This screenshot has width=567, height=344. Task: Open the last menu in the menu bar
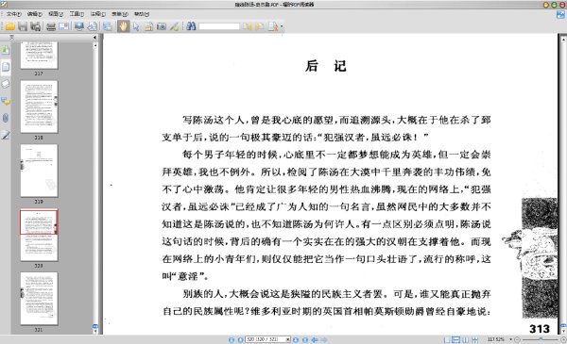(x=142, y=14)
